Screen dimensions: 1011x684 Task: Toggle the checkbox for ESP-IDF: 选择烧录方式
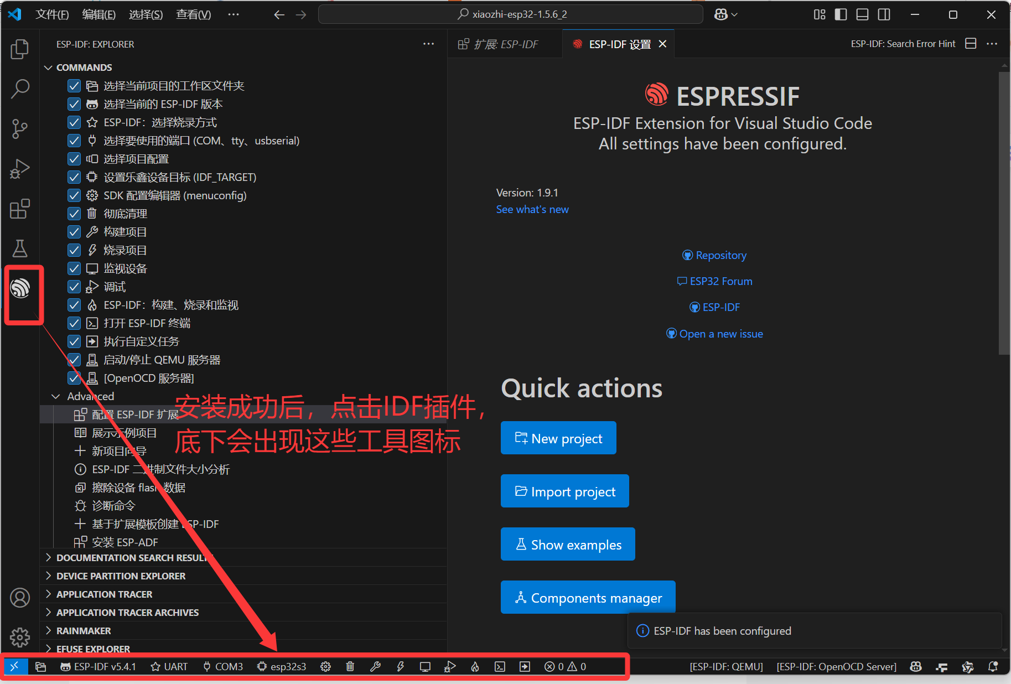point(74,122)
